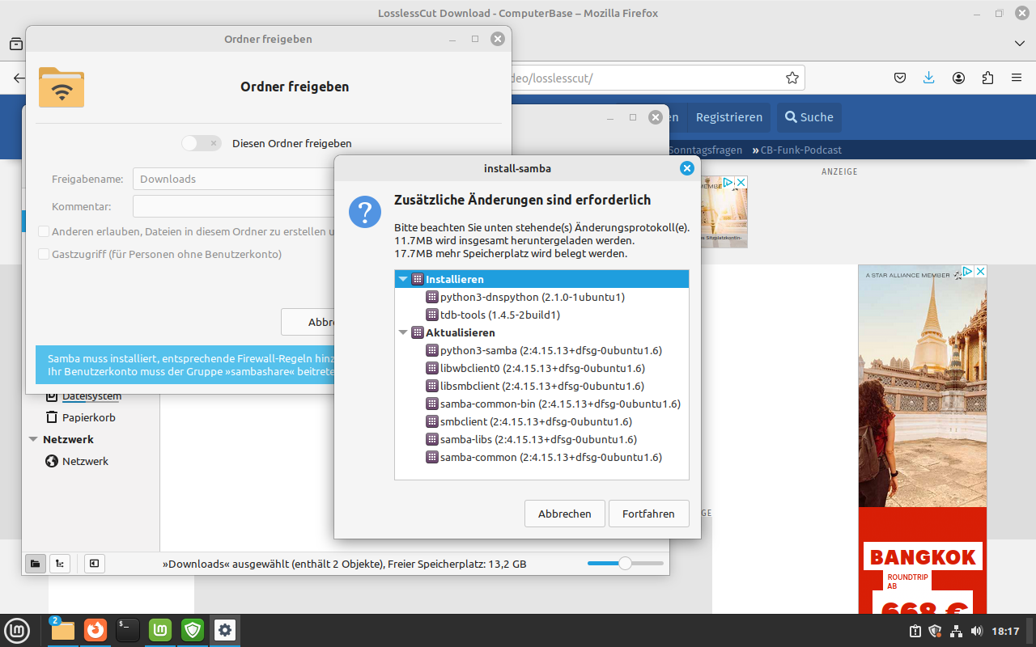Show tree view in file manager status bar

[60, 564]
